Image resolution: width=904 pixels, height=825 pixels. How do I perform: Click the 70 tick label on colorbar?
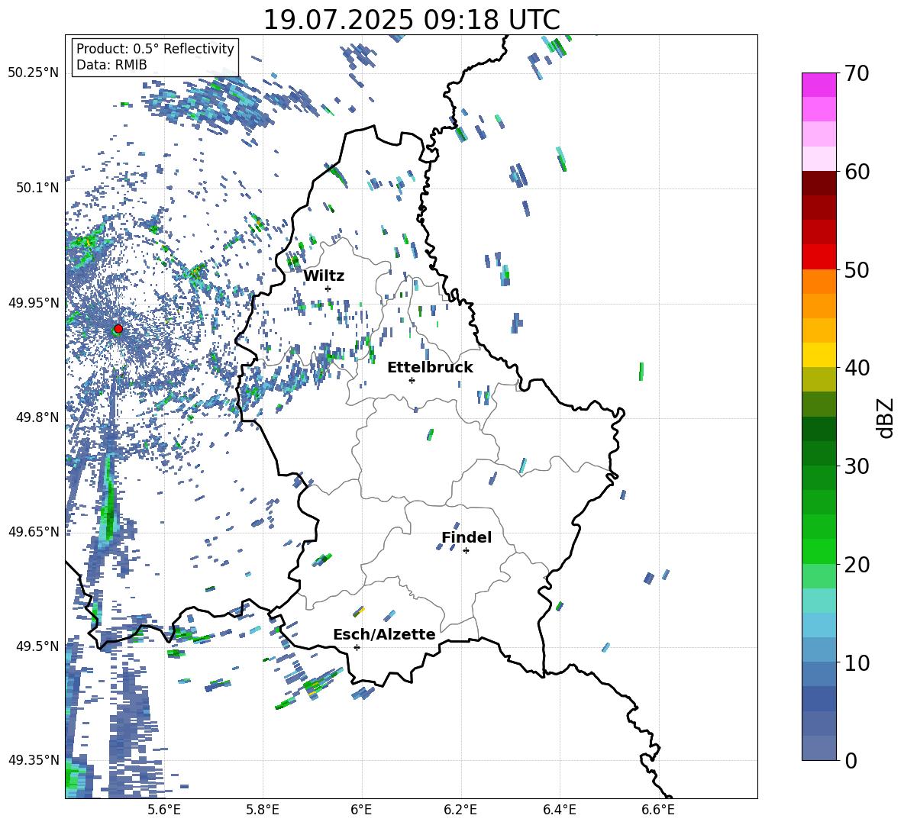point(856,74)
